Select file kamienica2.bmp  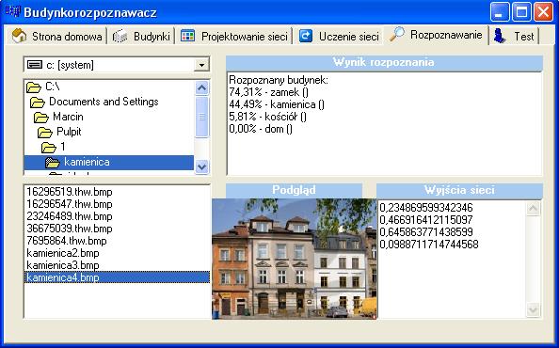click(63, 253)
